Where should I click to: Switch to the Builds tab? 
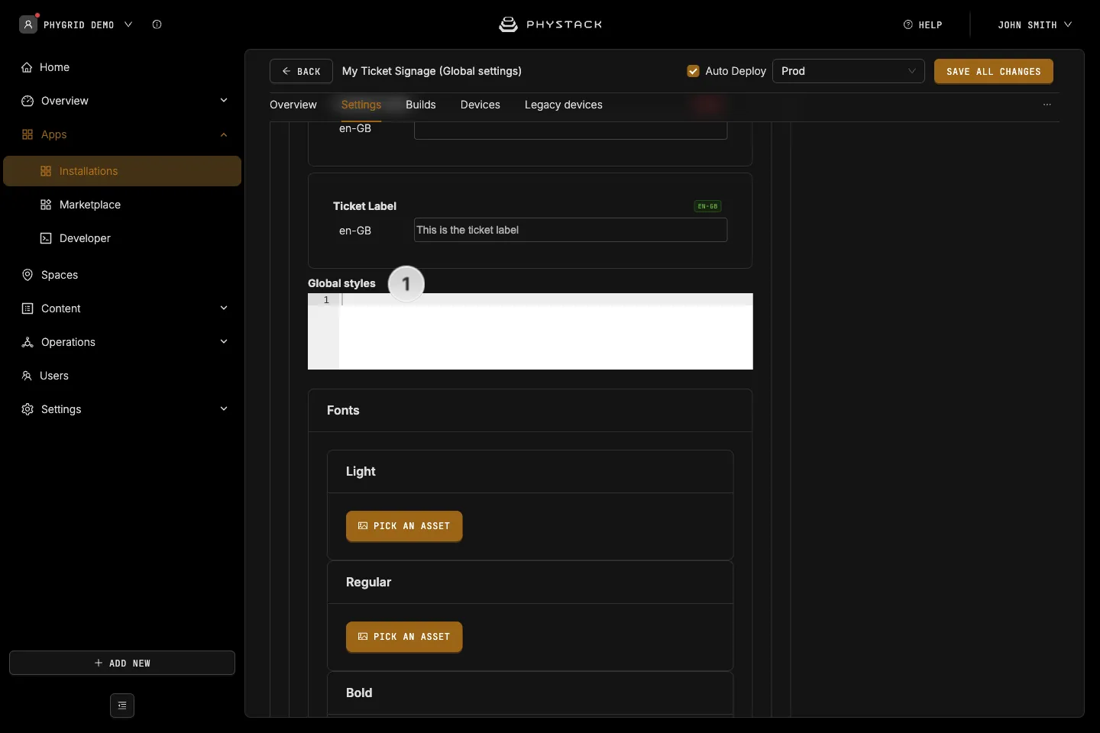(421, 105)
